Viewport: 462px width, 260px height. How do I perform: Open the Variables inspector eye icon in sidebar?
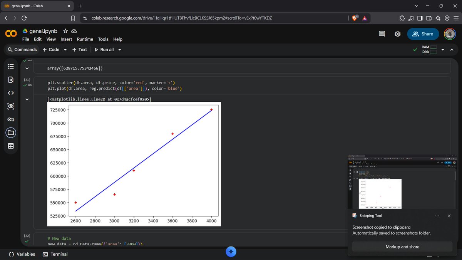pos(11,106)
